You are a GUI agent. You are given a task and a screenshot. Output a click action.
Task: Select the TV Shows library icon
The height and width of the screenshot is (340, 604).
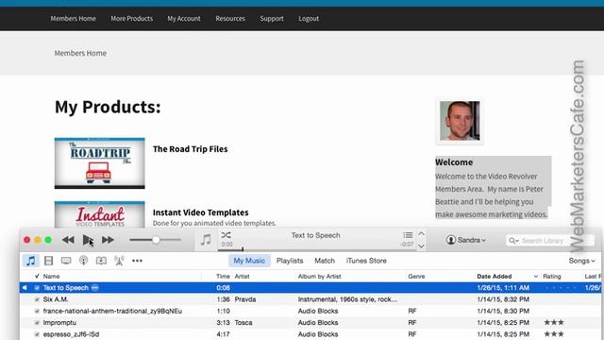pyautogui.click(x=66, y=261)
